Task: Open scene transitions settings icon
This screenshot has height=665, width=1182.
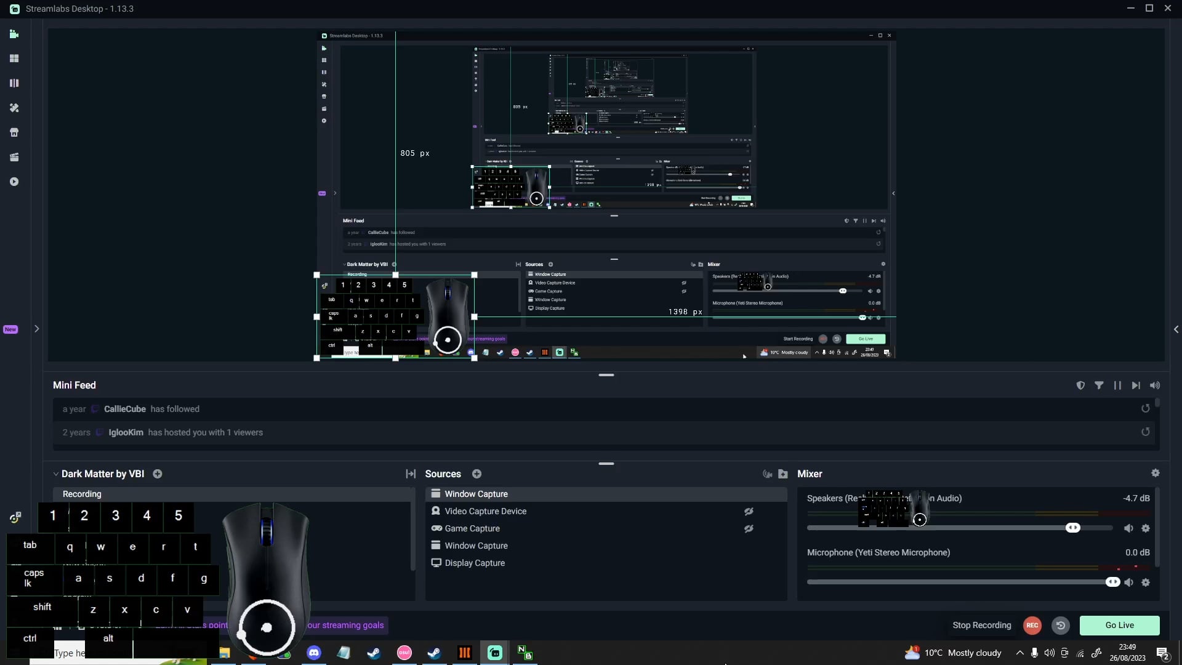Action: coord(411,474)
